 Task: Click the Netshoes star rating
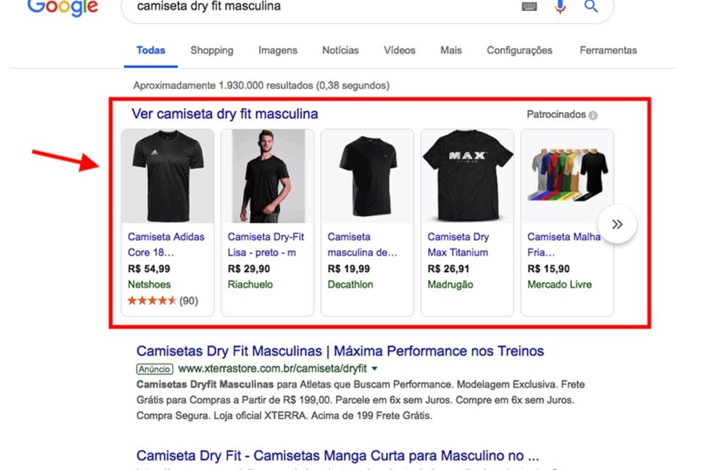click(152, 301)
